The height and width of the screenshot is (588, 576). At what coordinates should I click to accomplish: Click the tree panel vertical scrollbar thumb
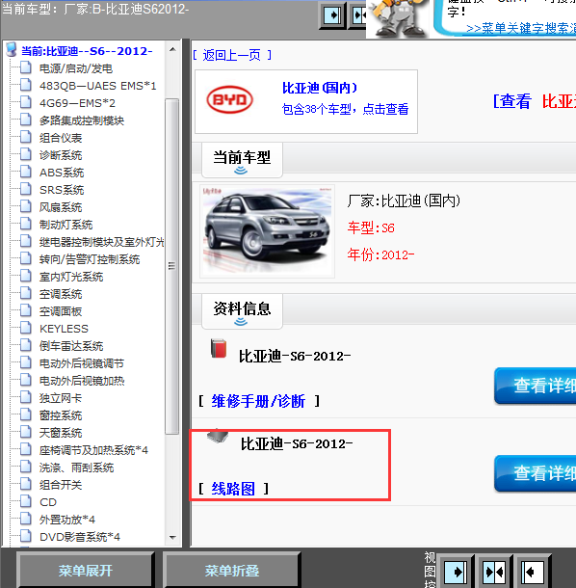coord(172,266)
